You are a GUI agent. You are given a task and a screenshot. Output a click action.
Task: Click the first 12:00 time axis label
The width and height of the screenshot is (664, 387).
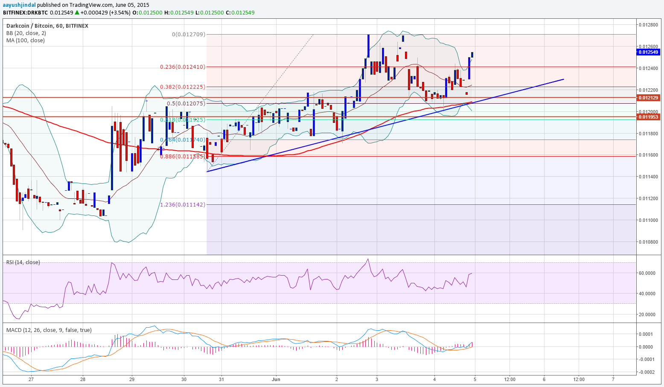[x=510, y=379]
